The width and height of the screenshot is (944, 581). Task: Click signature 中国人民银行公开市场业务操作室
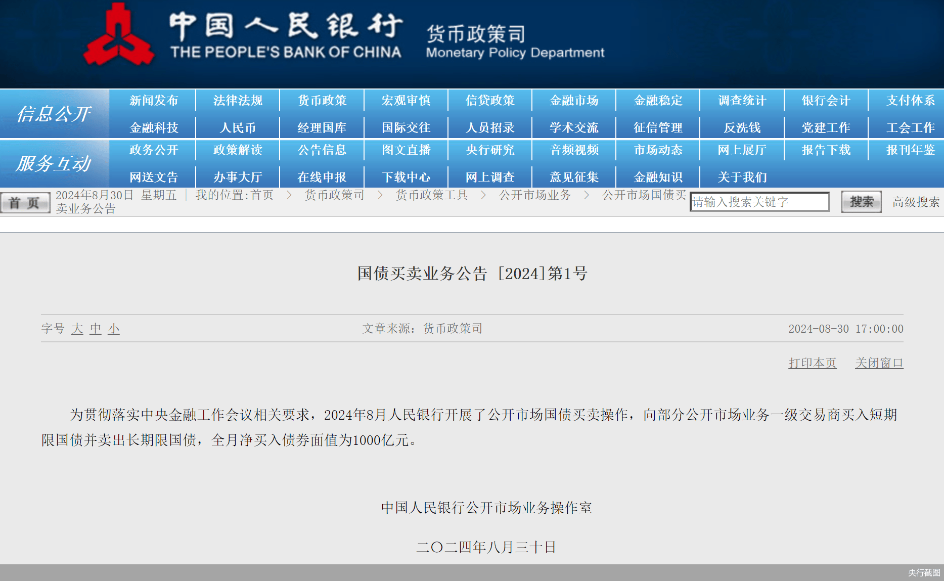point(486,508)
